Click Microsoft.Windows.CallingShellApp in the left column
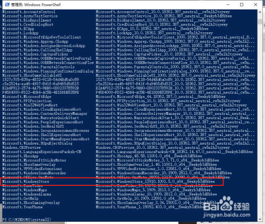Screen dimensions: 265x224 coord(37,50)
